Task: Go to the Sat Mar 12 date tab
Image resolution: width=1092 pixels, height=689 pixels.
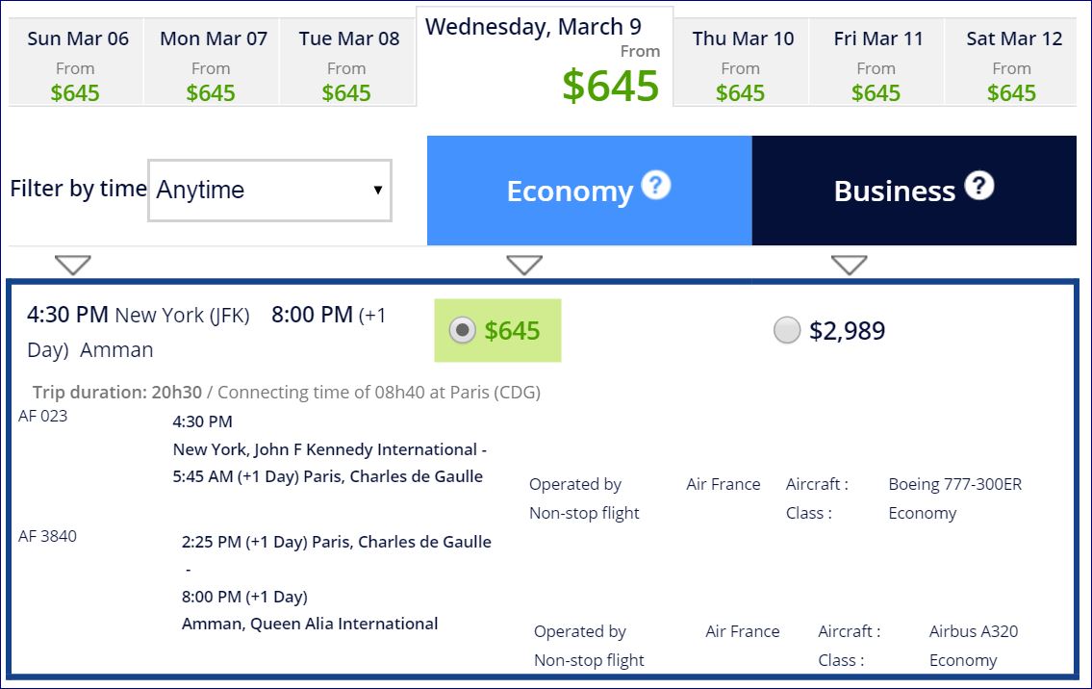Action: (1013, 64)
